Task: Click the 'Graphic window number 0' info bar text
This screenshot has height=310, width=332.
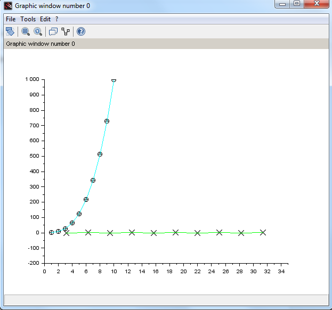Action: click(40, 44)
